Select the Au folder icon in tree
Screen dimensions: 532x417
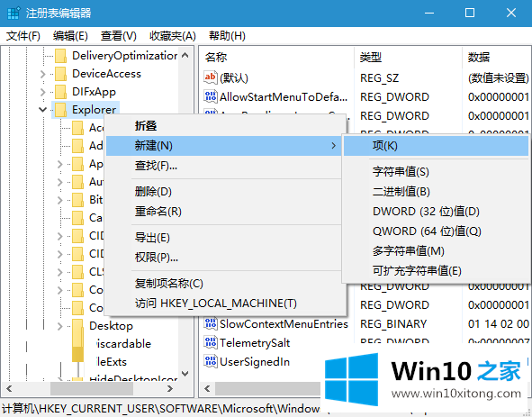78,182
